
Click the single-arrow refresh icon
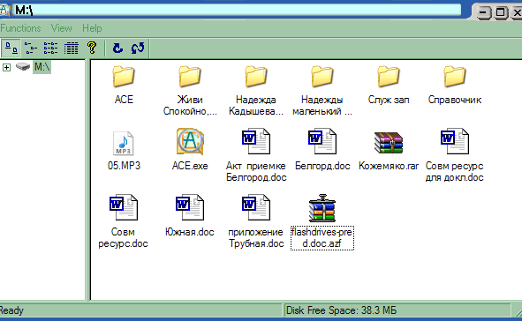click(117, 49)
